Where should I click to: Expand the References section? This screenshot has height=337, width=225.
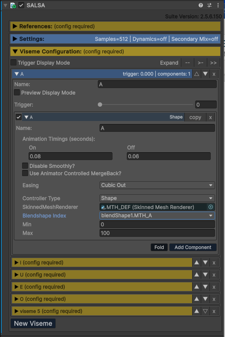116,26
